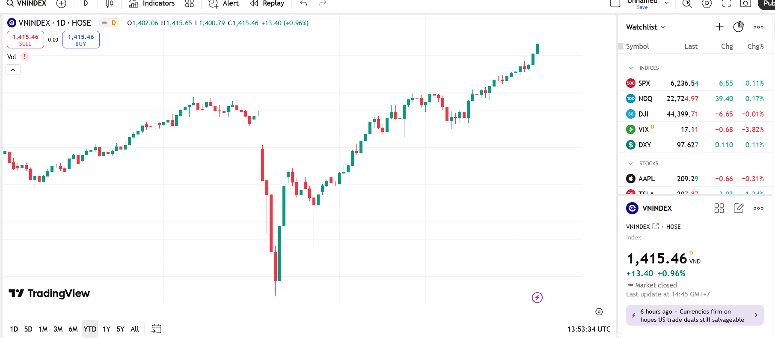
Task: Collapse the INDICES section
Action: [630, 68]
